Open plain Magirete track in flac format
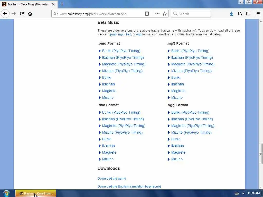The width and height of the screenshot is (263, 197). pos(109,153)
